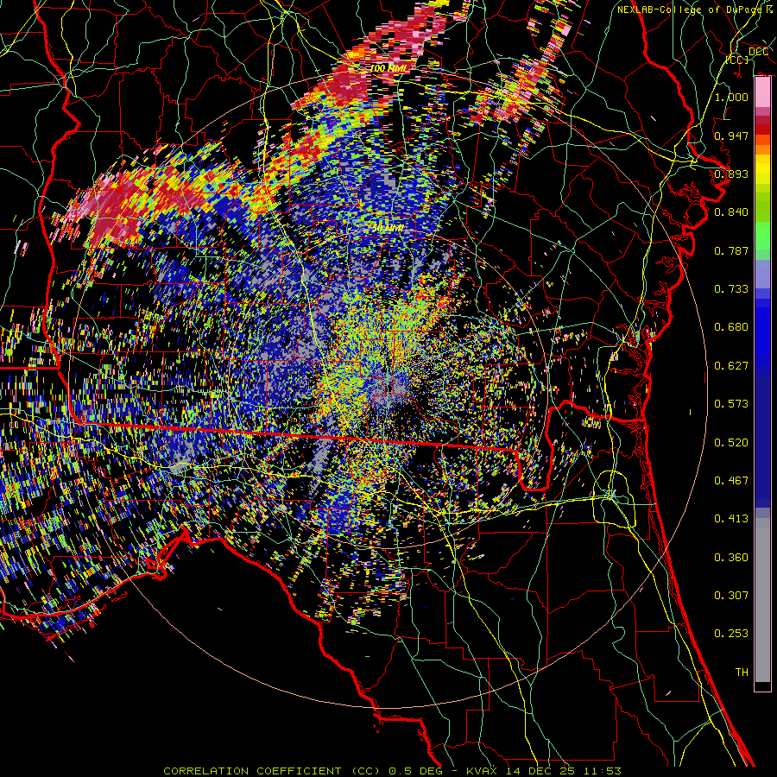
Task: Click the DEC label above the color scale
Action: click(x=758, y=52)
